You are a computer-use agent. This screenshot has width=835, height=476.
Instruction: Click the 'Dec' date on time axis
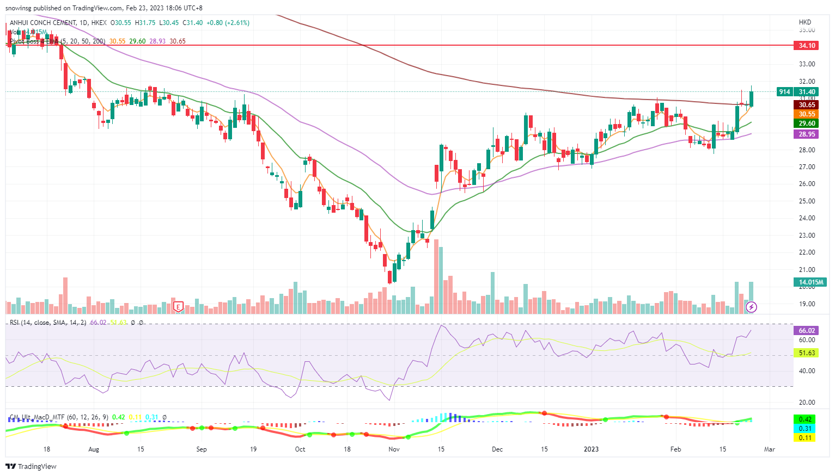point(497,449)
